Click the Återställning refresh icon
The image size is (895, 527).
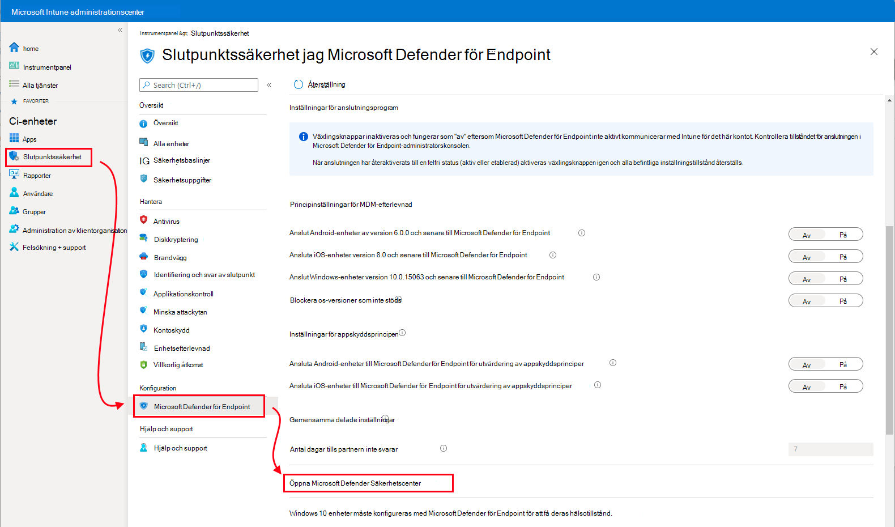point(299,84)
